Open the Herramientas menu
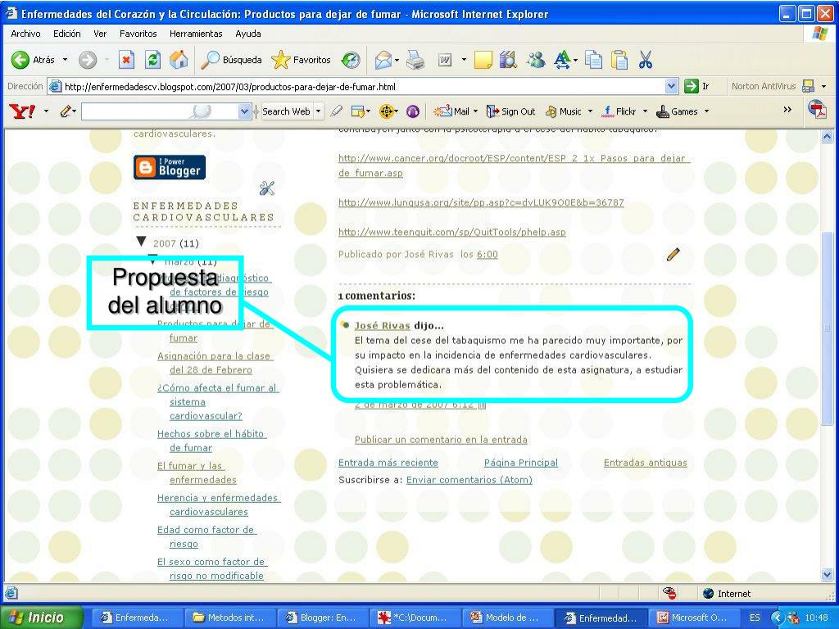 tap(196, 33)
